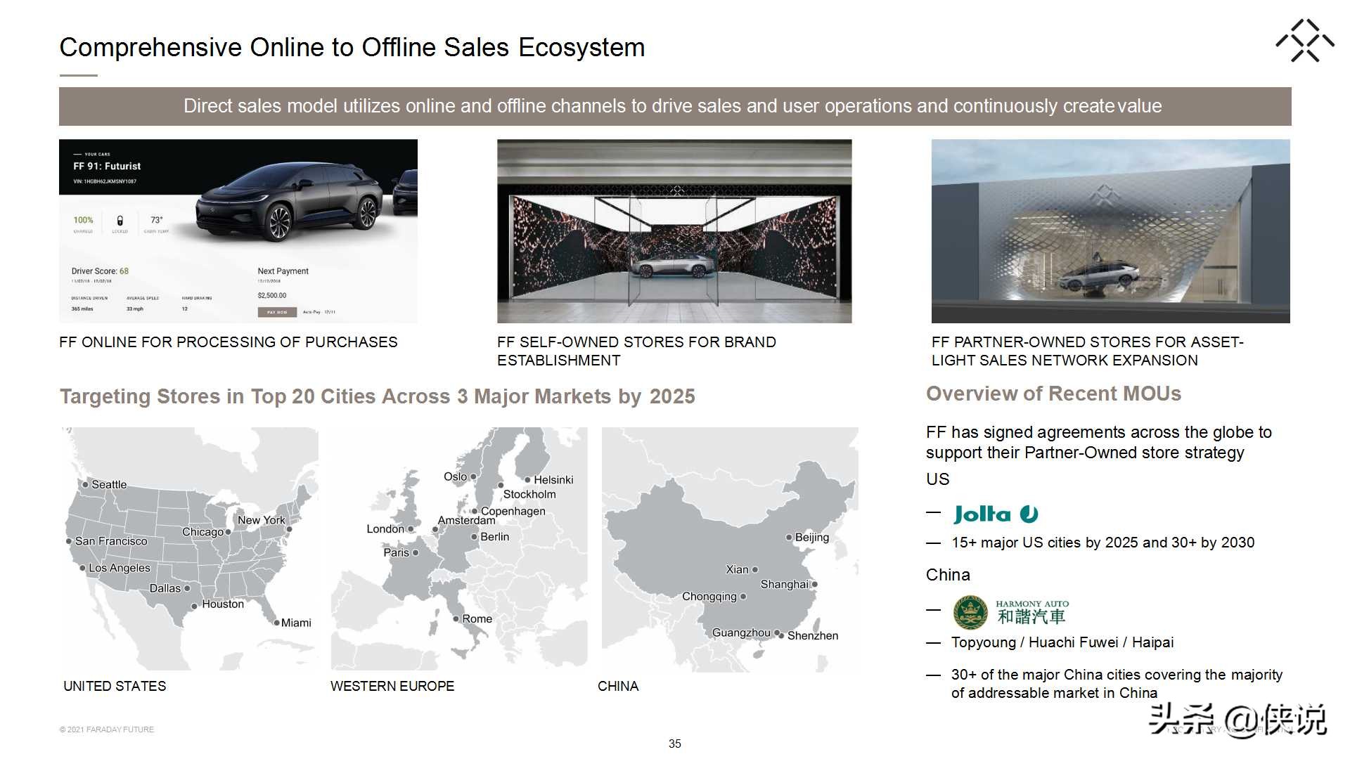Click the Faraday Future logo icon
This screenshot has height=759, width=1350.
[x=1305, y=41]
